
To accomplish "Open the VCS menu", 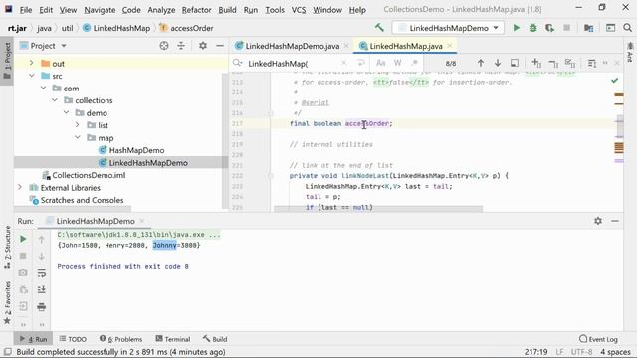I will 299,10.
